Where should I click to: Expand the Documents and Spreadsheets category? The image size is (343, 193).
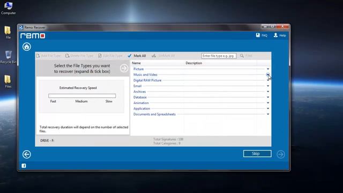[x=268, y=114]
